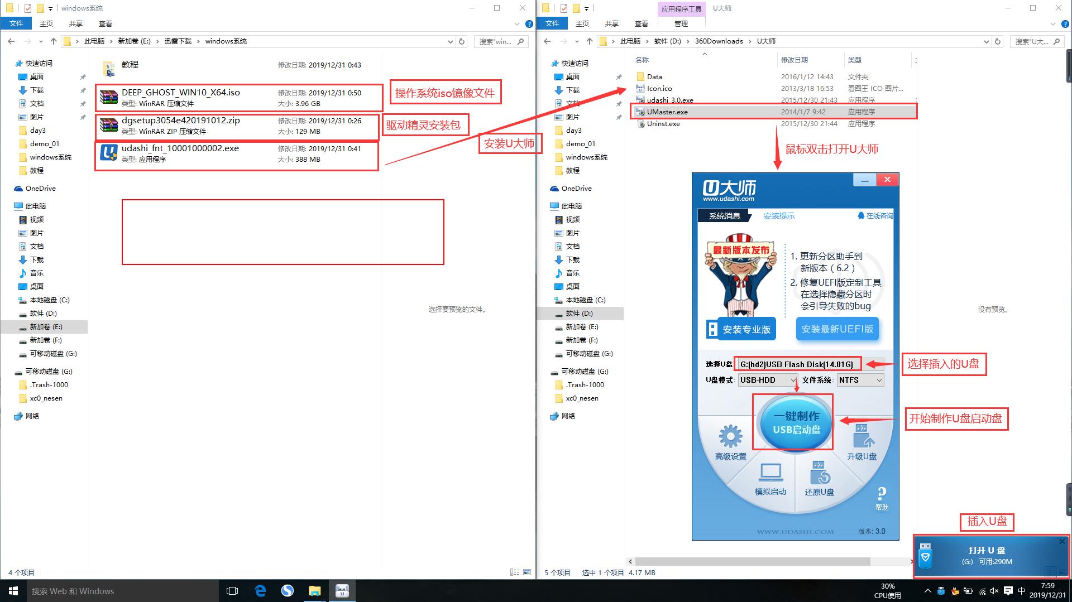Open 查看 ribbon tab in right window
This screenshot has height=602, width=1072.
(x=642, y=23)
